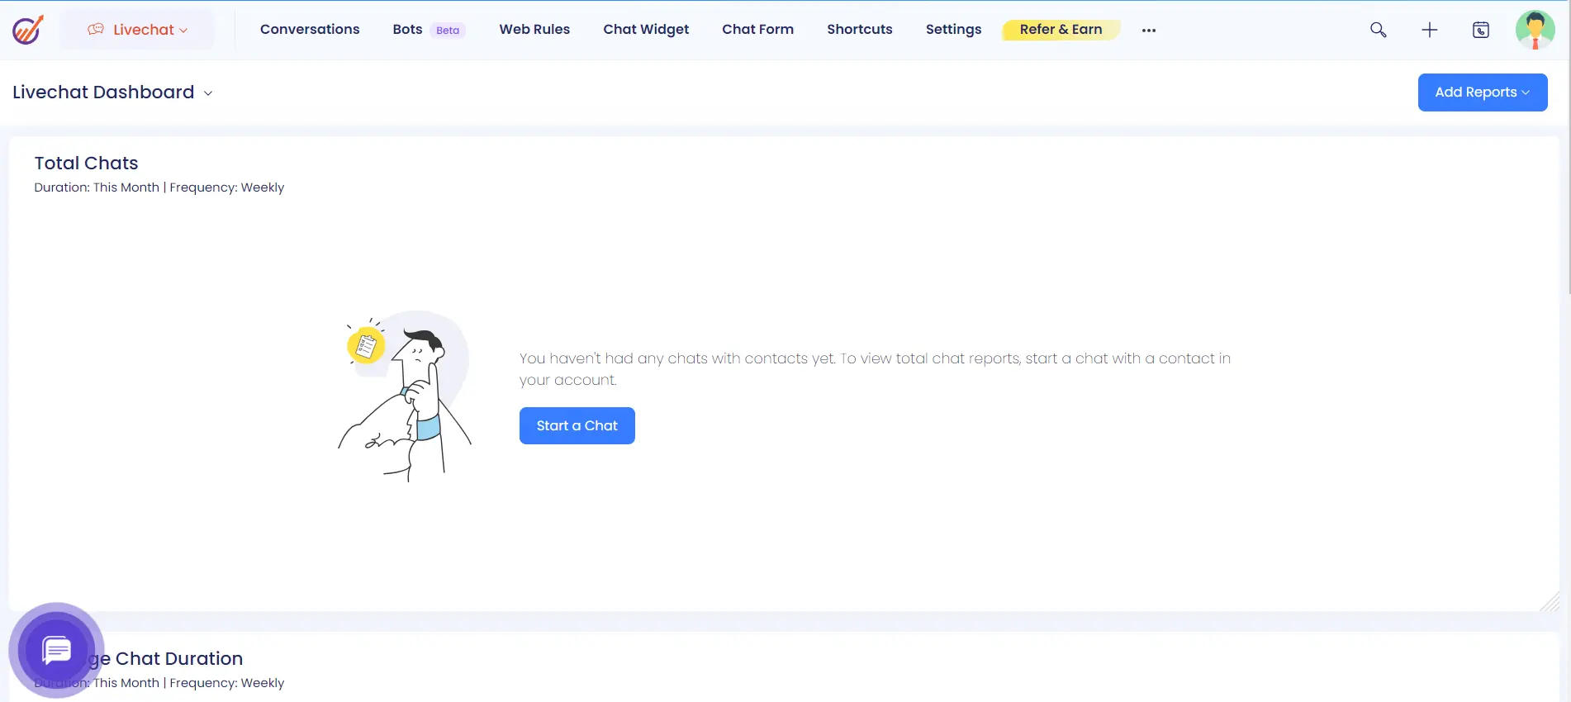Viewport: 1571px width, 702px height.
Task: Open the Bots Beta tab
Action: 429,30
